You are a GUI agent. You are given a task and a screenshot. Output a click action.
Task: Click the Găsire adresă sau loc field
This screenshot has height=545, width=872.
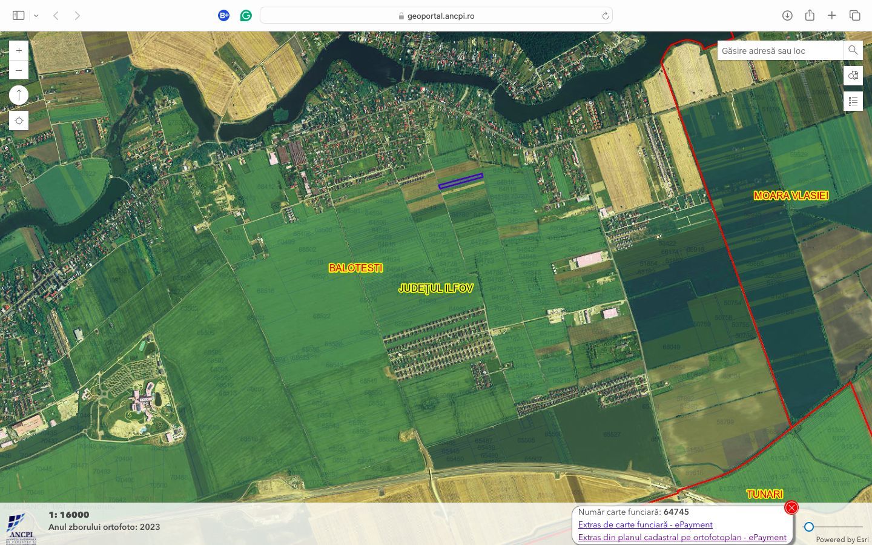coord(780,51)
